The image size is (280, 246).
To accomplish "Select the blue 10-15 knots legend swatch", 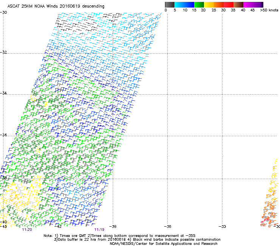I will [x=189, y=5].
